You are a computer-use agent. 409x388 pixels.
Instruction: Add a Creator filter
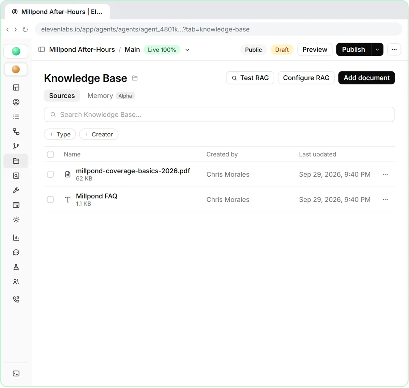tap(99, 134)
